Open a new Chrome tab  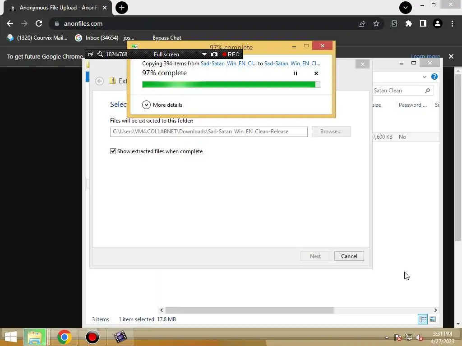pyautogui.click(x=122, y=8)
